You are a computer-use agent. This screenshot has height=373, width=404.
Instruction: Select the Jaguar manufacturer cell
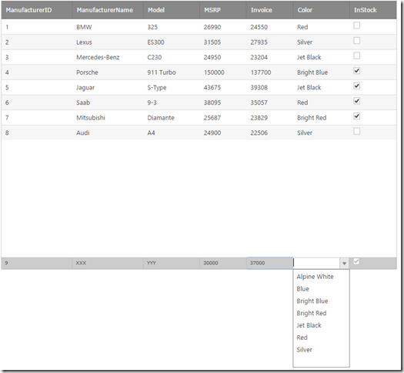[x=108, y=87]
